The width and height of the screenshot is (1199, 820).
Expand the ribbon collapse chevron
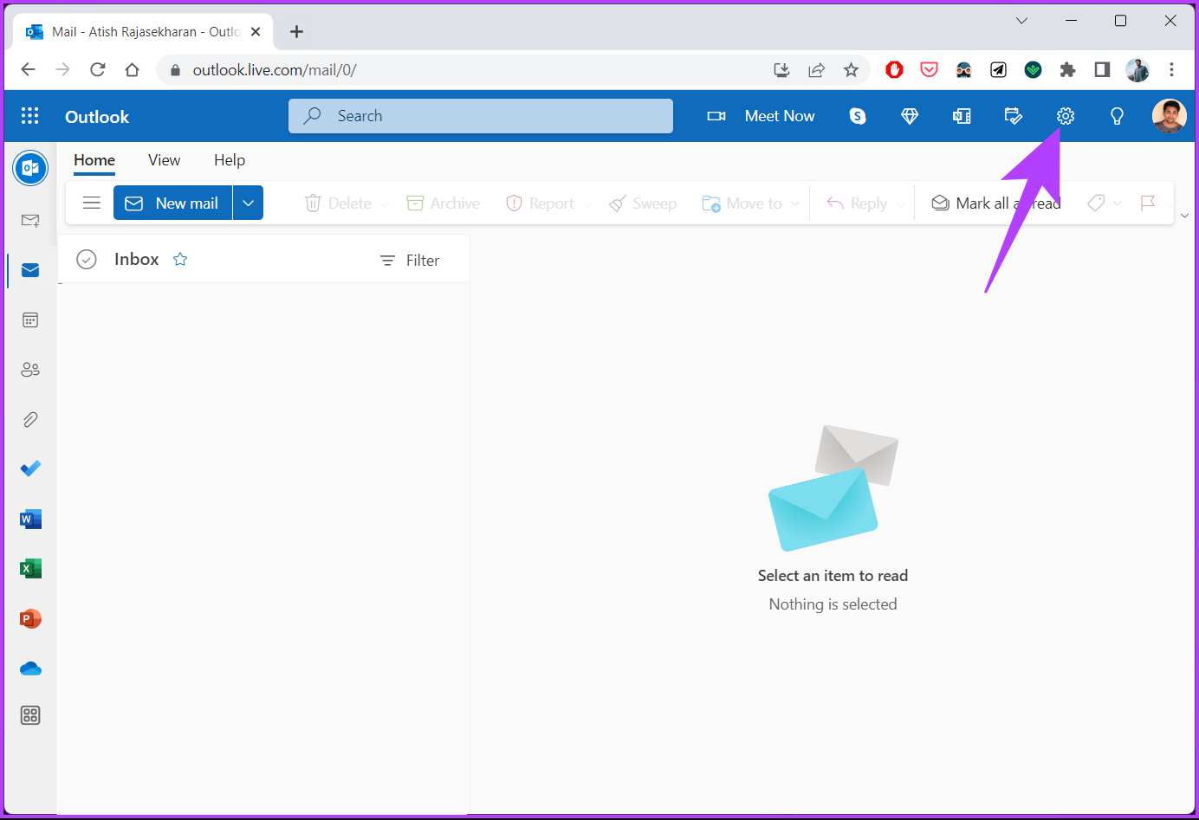[1184, 216]
